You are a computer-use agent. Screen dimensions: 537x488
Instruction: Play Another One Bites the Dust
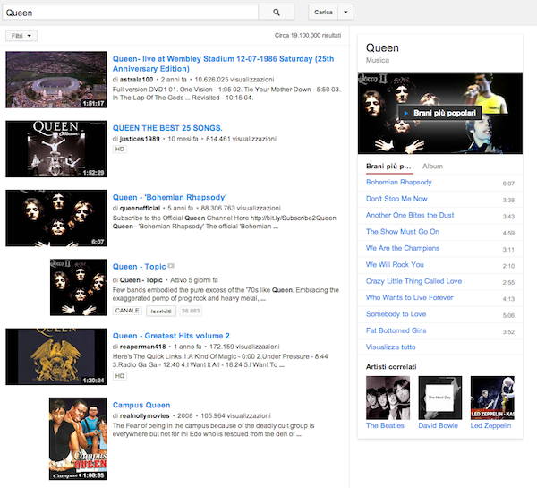(x=410, y=215)
